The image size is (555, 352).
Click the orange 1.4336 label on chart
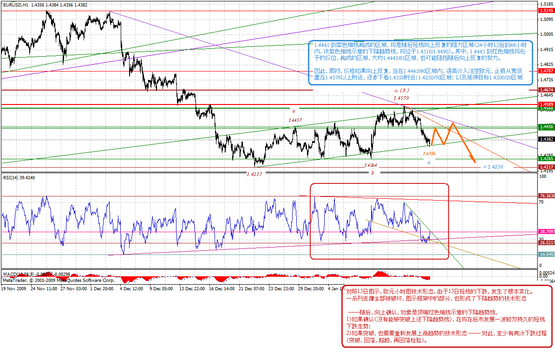(x=429, y=154)
